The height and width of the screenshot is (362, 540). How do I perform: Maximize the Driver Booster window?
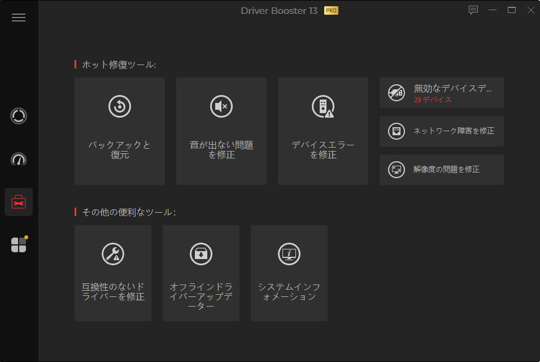click(512, 10)
